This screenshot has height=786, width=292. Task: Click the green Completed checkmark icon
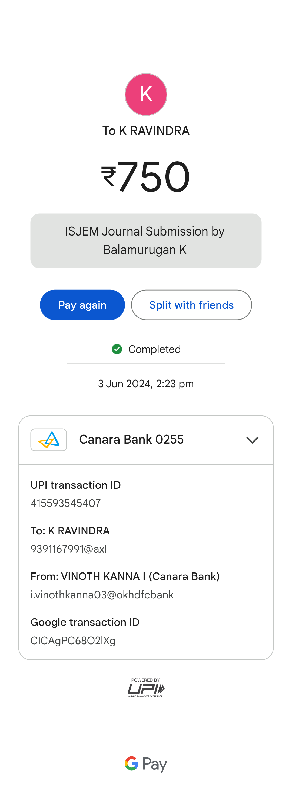coord(117,349)
